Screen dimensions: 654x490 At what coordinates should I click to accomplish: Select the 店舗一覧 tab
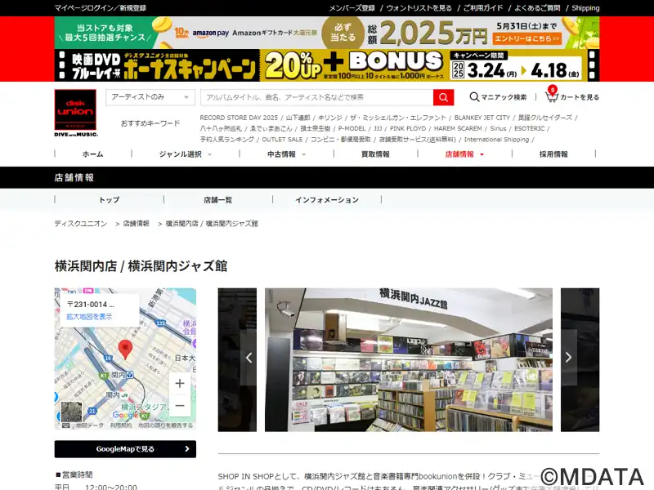click(x=218, y=200)
